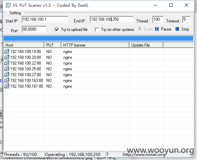Viewport: 197px width, 160px height.
Task: Click the blue scan progress bar
Action: (x=98, y=38)
